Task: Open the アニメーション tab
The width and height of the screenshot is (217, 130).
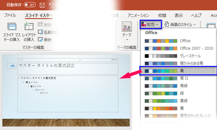Action: pos(138,15)
